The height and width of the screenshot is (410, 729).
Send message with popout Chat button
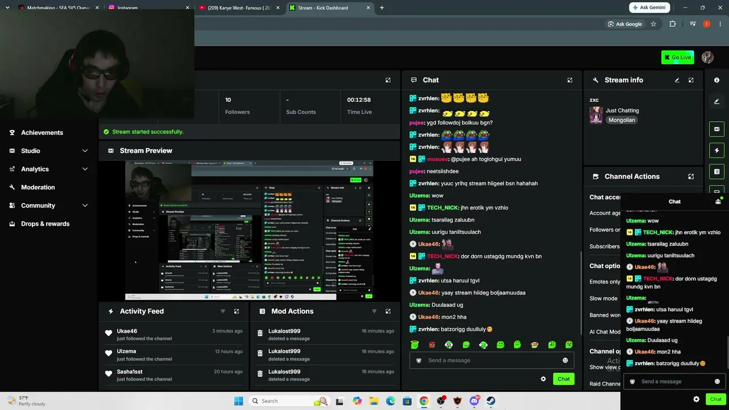(716, 399)
